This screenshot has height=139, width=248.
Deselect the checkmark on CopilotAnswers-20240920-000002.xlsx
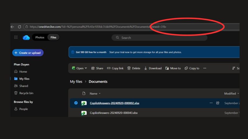tap(76, 103)
